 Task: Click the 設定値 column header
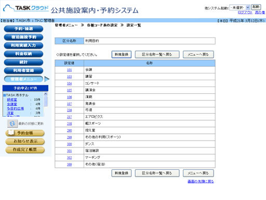(x=69, y=63)
